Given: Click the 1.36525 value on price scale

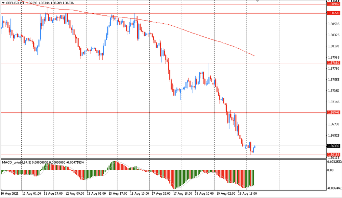Looking at the screenshot, I should [334, 135].
